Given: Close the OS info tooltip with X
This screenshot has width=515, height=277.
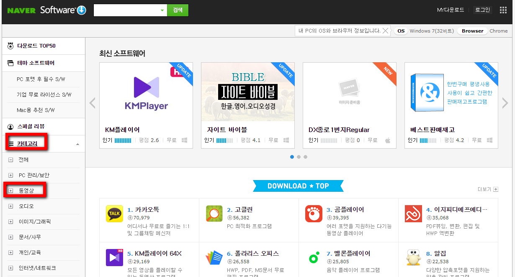Looking at the screenshot, I should tap(386, 30).
